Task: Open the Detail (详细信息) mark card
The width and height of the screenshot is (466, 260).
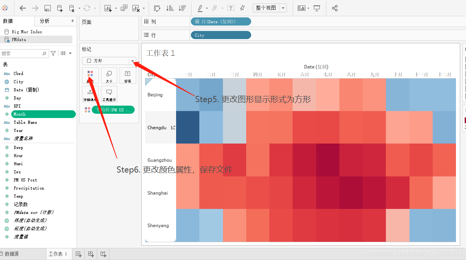Action: (90, 94)
